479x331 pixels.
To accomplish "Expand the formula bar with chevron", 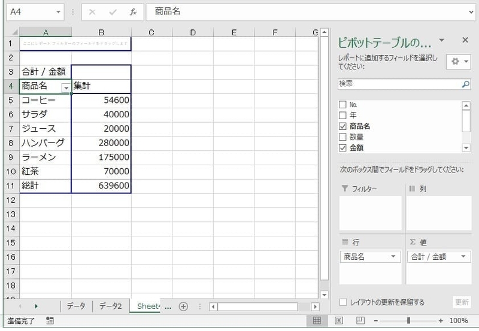I will (x=471, y=12).
